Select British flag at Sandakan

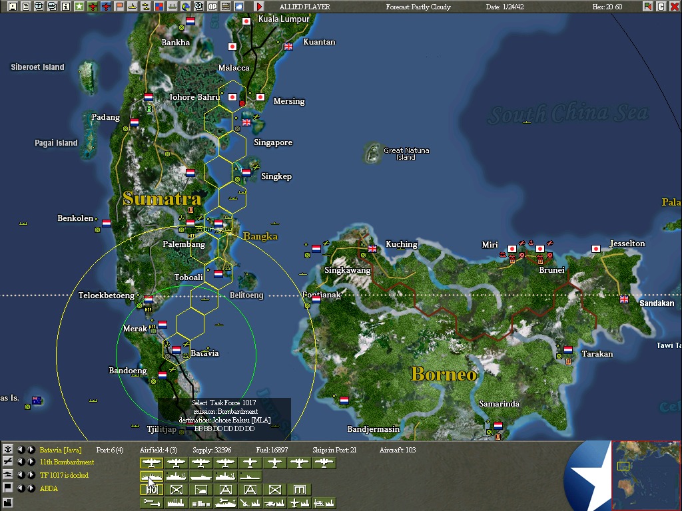pos(623,299)
